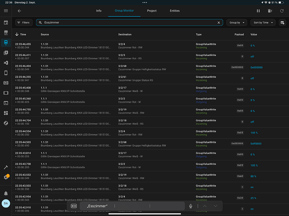Select the telegram row at 22:35:43,503
The width and height of the screenshot is (289, 216).
[150, 187]
